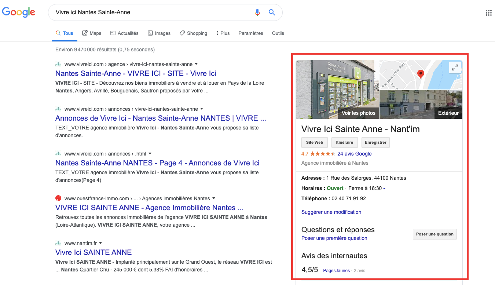Click the 'Vivre Ici Sainte Anne - Nant'im' title

pos(360,129)
